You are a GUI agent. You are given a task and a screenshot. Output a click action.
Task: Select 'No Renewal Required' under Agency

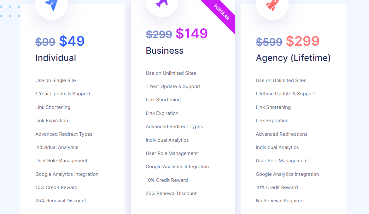pyautogui.click(x=279, y=200)
